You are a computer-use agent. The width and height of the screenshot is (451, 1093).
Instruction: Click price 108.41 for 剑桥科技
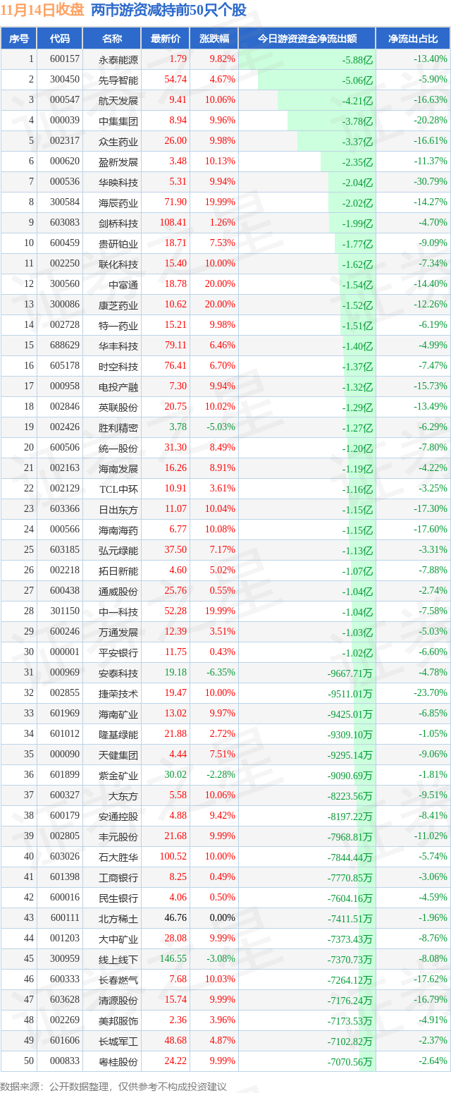coord(173,223)
